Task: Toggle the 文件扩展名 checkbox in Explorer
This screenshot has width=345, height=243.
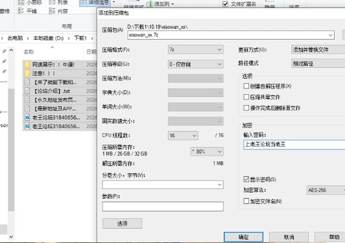Action: click(225, 4)
